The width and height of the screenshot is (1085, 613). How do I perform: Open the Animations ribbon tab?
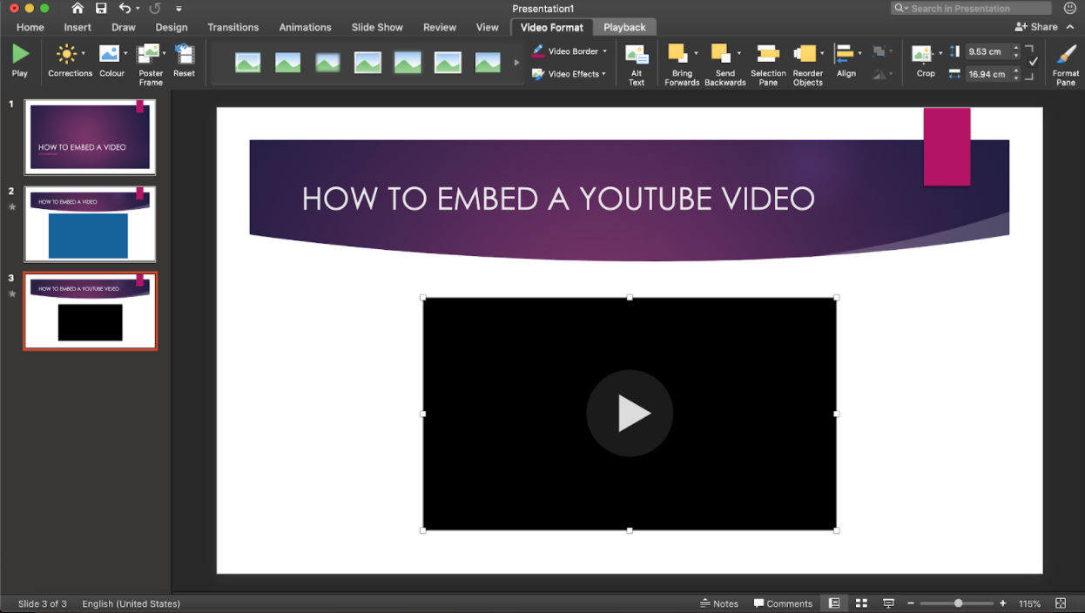click(305, 27)
